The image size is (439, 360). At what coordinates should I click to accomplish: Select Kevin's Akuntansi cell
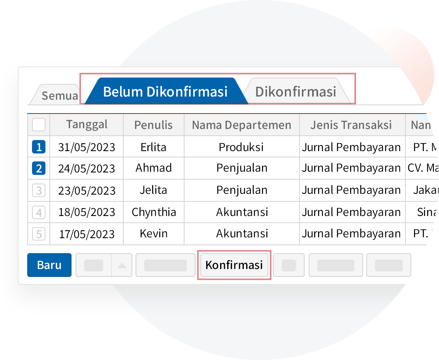tap(241, 233)
